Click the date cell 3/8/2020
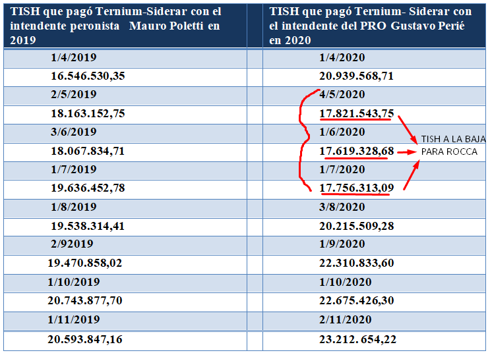The width and height of the screenshot is (490, 355). [342, 207]
